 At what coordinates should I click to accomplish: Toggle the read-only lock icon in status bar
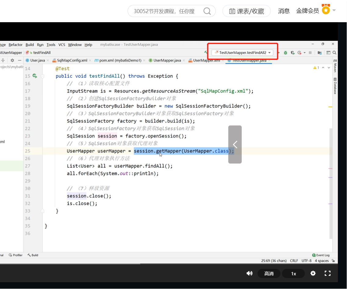click(333, 261)
